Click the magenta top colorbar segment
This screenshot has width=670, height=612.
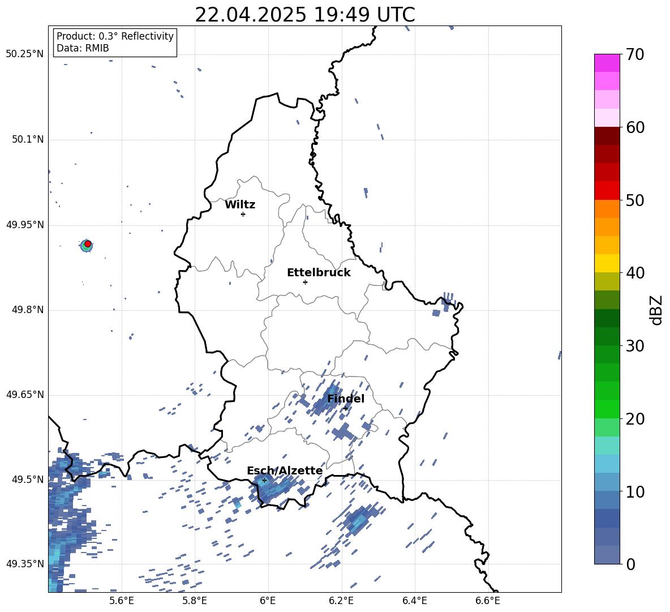pyautogui.click(x=607, y=63)
